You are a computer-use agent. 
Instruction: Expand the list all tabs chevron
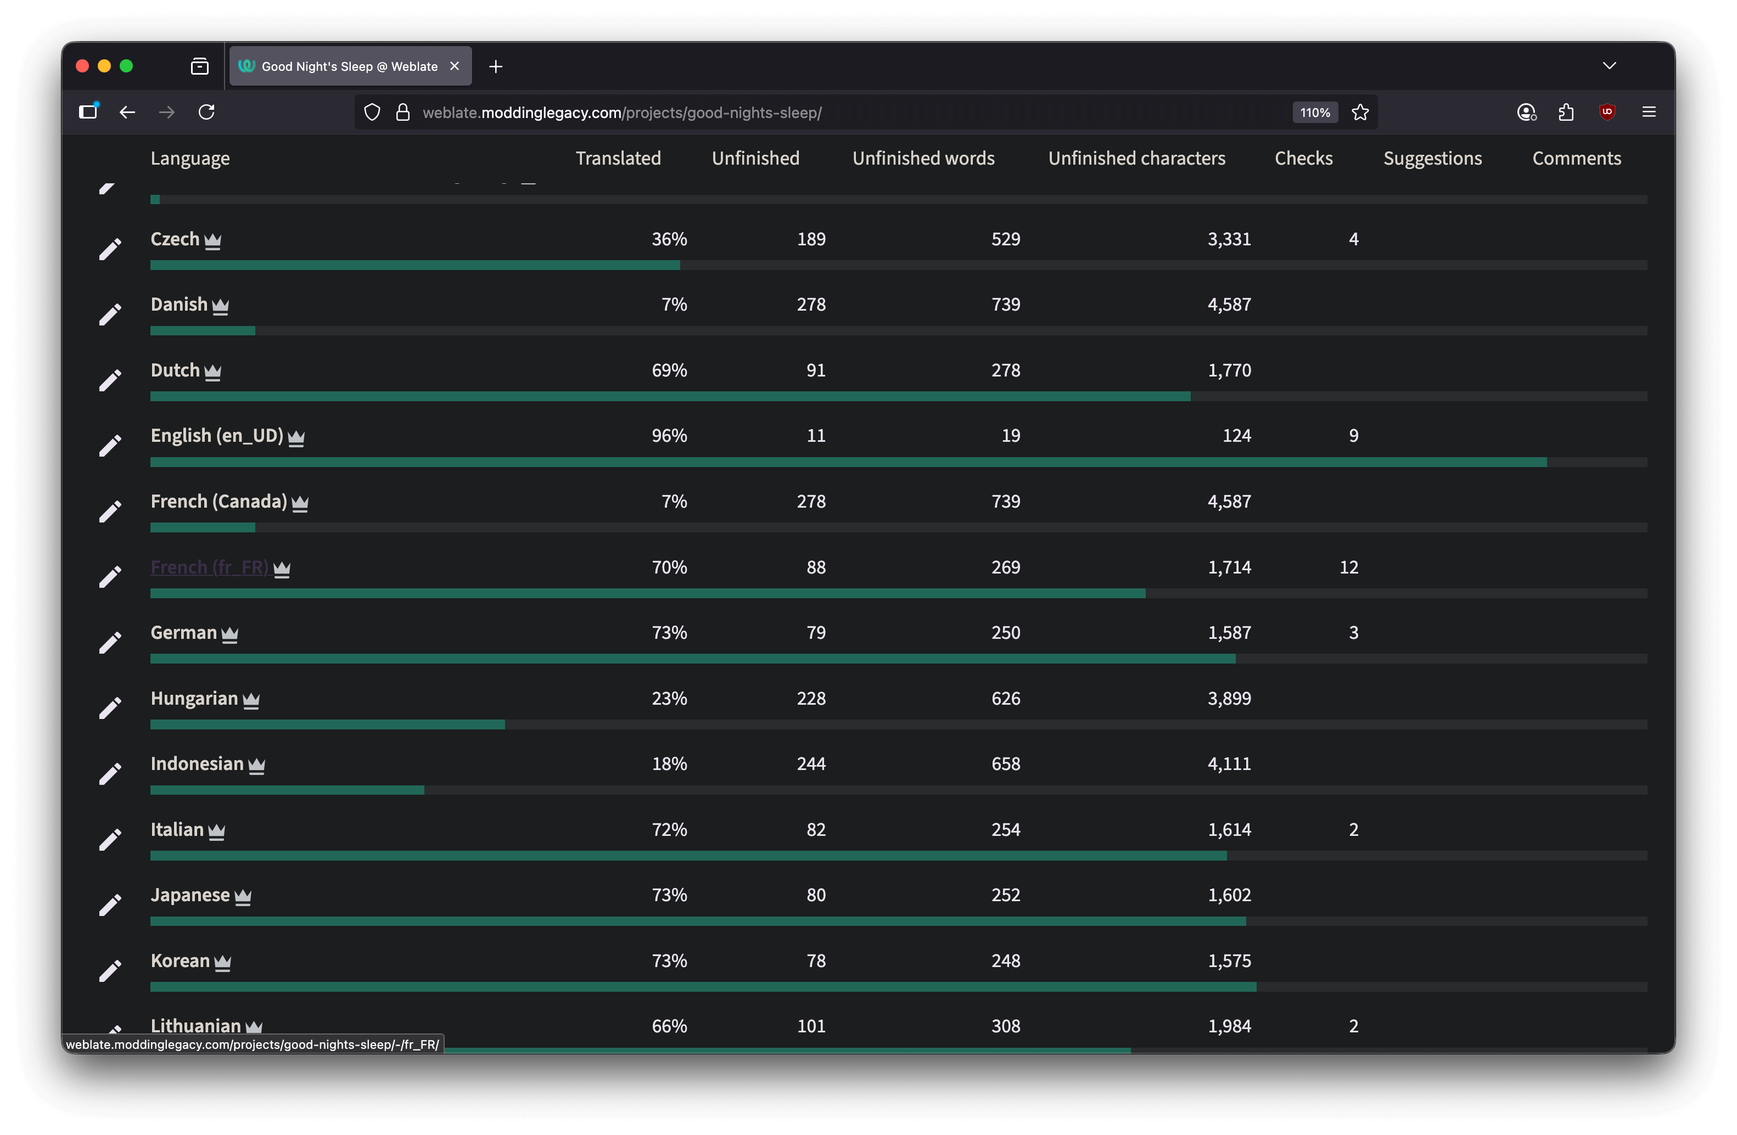tap(1609, 66)
